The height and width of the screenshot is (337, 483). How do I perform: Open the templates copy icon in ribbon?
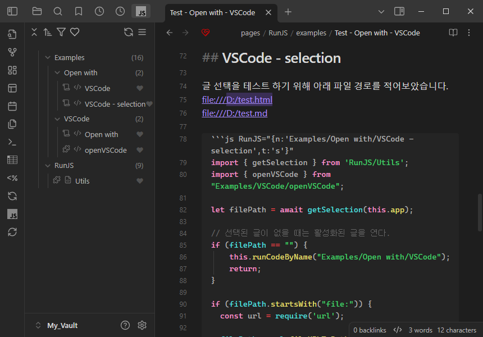click(x=12, y=124)
